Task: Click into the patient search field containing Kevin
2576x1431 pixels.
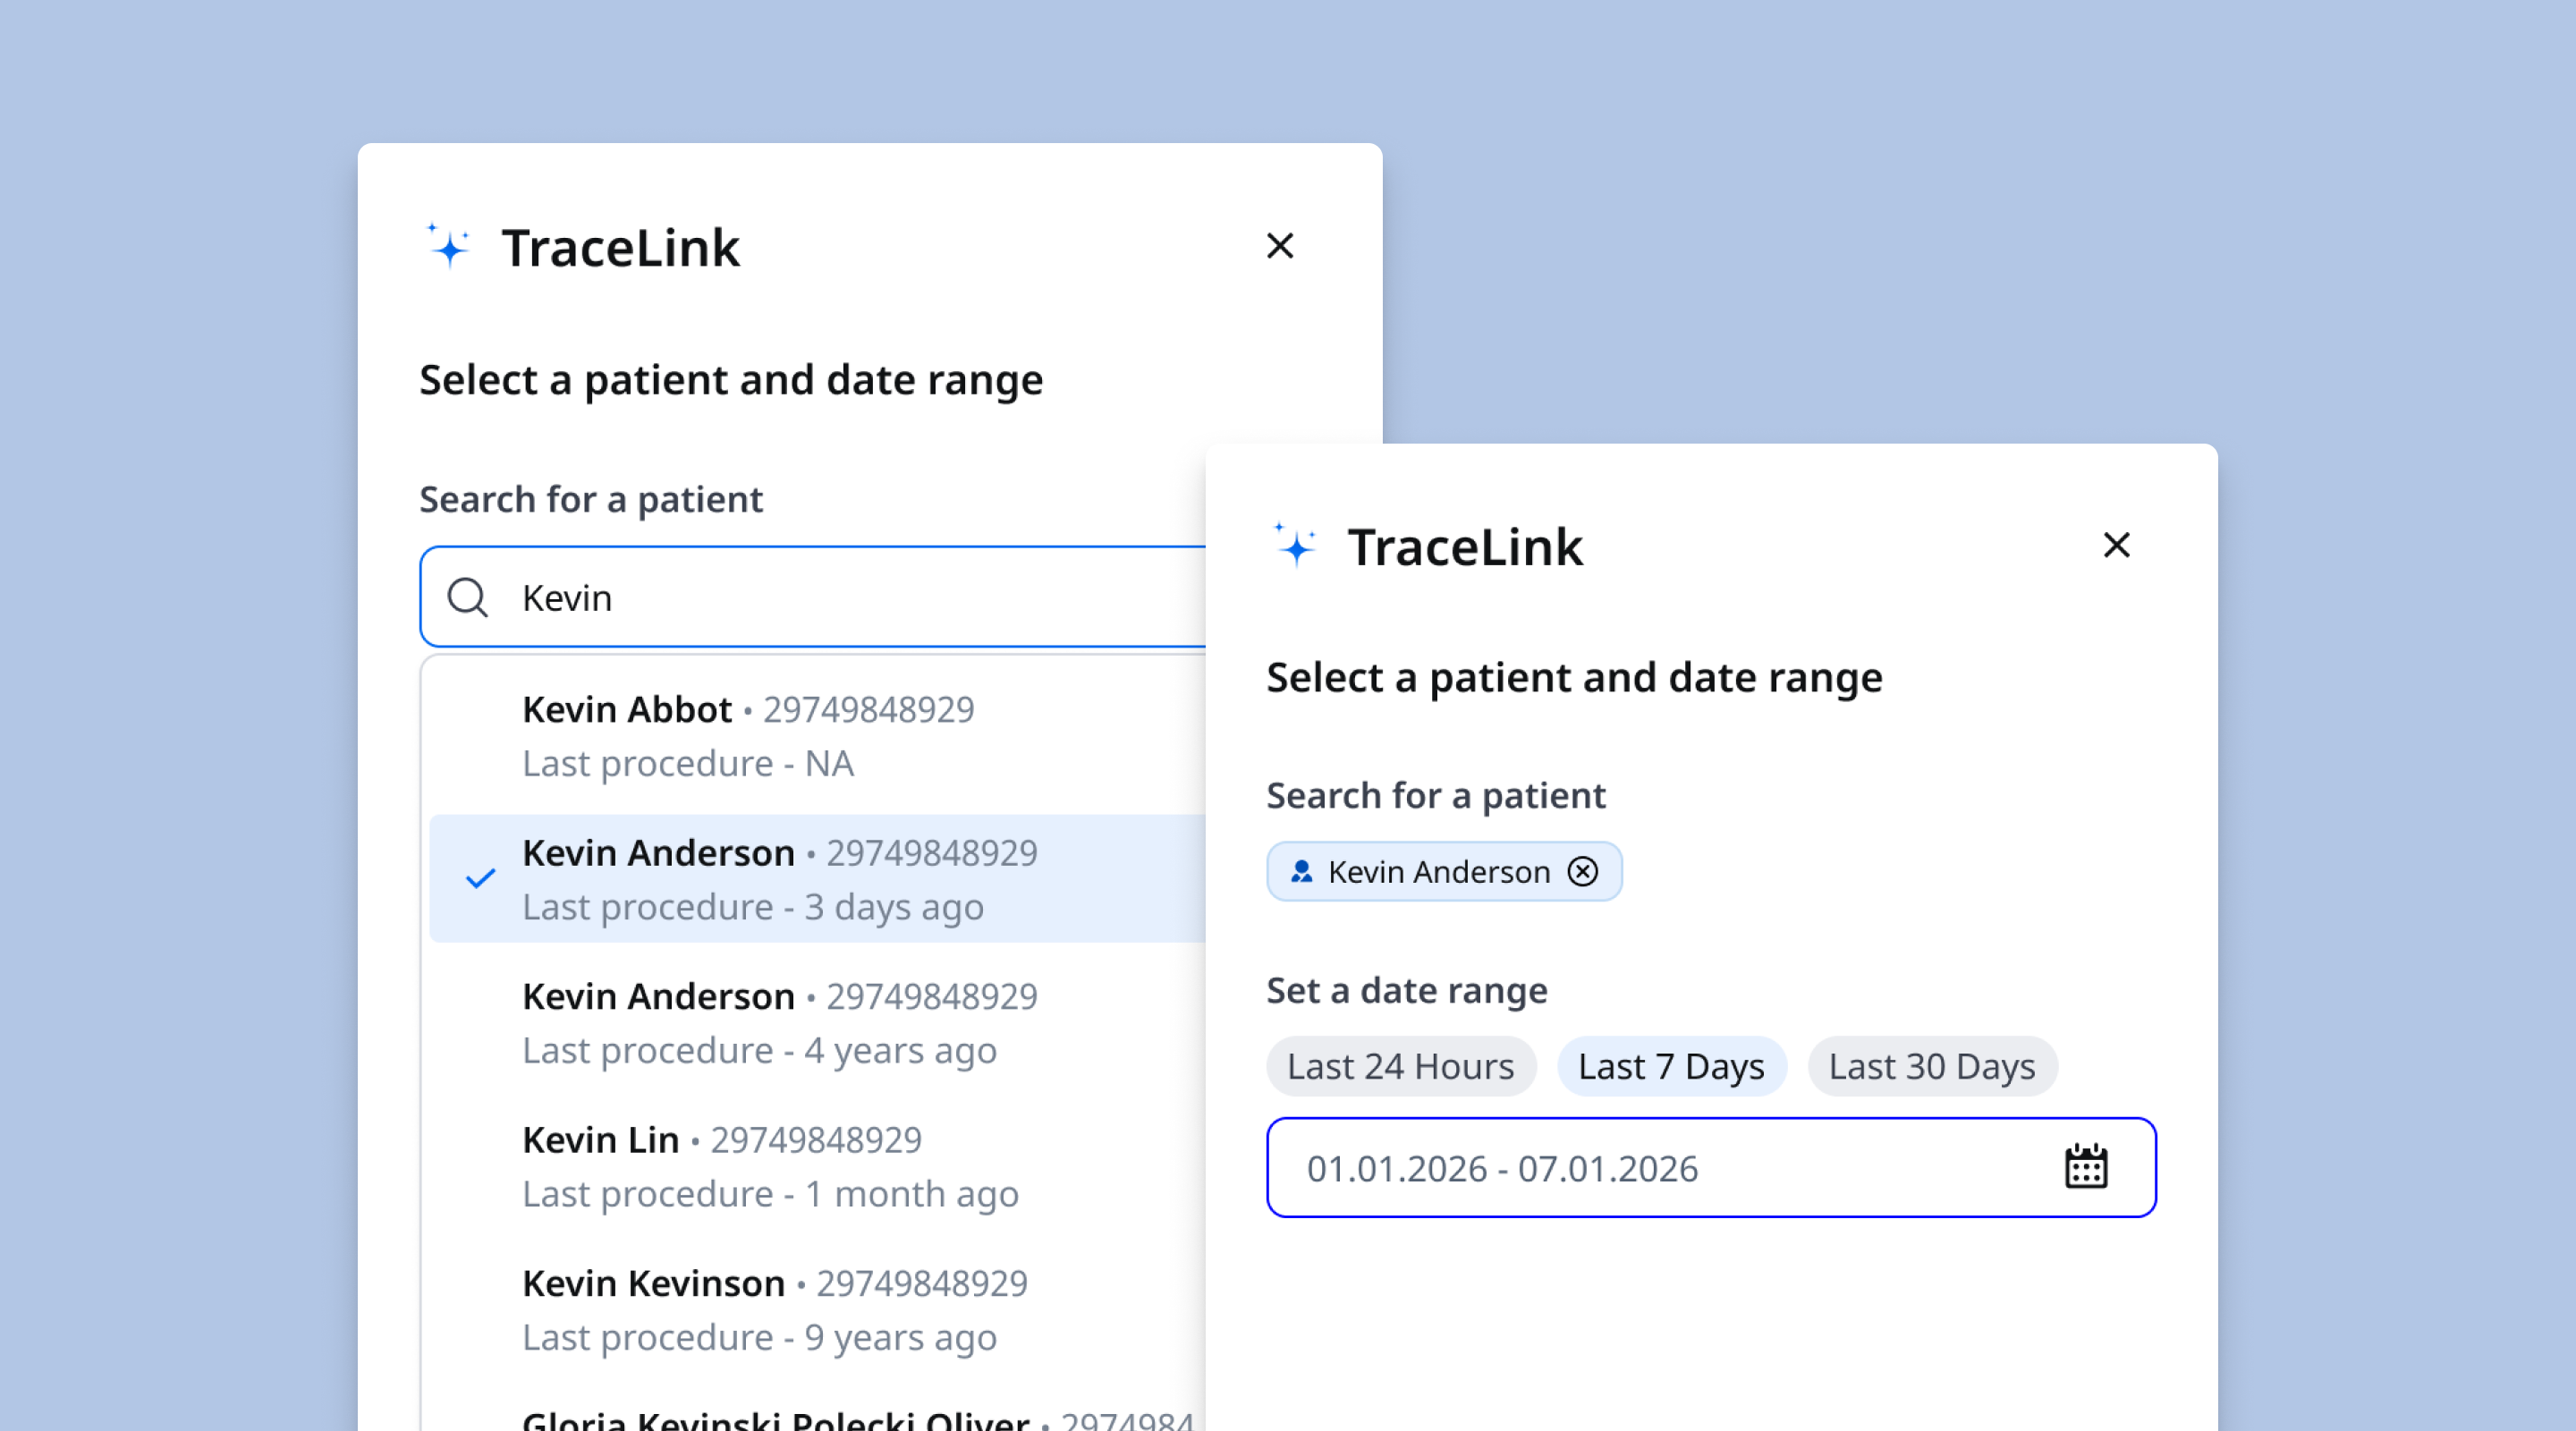Action: coord(813,597)
